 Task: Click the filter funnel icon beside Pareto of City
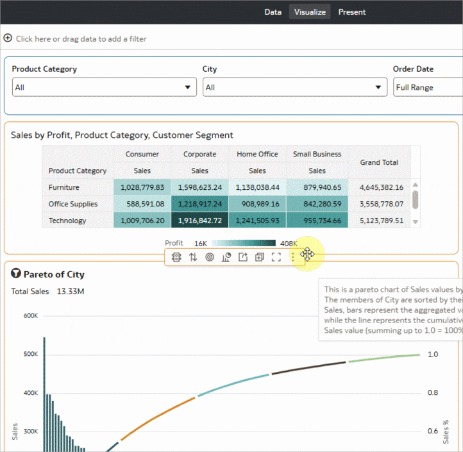16,274
